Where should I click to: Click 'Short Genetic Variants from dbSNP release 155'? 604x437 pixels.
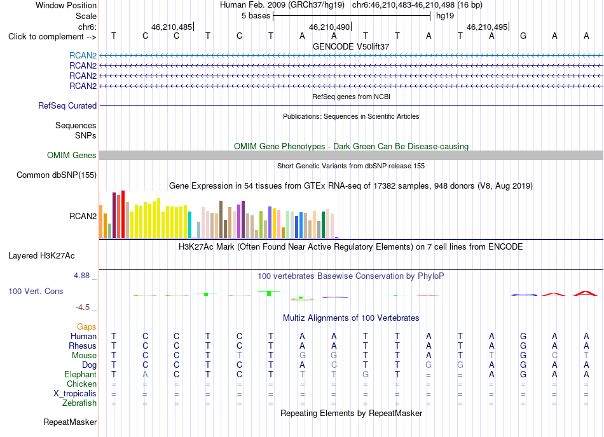point(351,166)
